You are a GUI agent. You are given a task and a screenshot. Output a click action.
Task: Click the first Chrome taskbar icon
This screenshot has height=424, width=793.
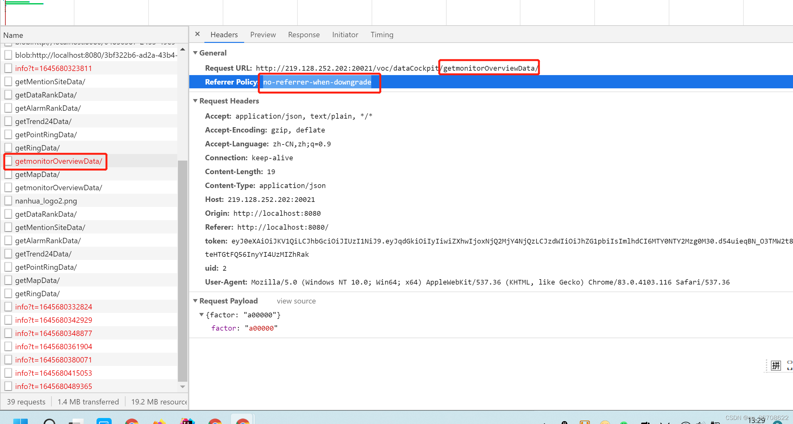pos(132,421)
